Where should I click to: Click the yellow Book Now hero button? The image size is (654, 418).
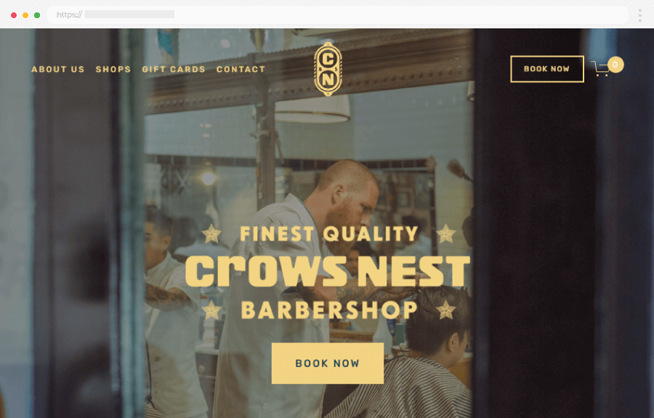point(328,363)
